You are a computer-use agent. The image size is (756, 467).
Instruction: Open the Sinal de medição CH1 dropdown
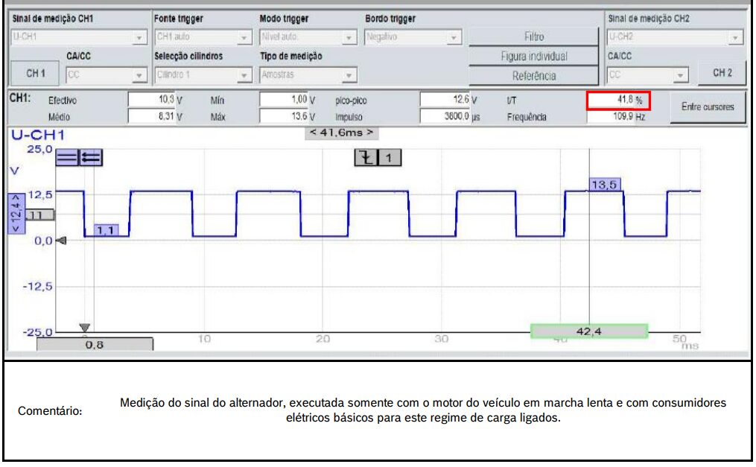click(x=79, y=36)
